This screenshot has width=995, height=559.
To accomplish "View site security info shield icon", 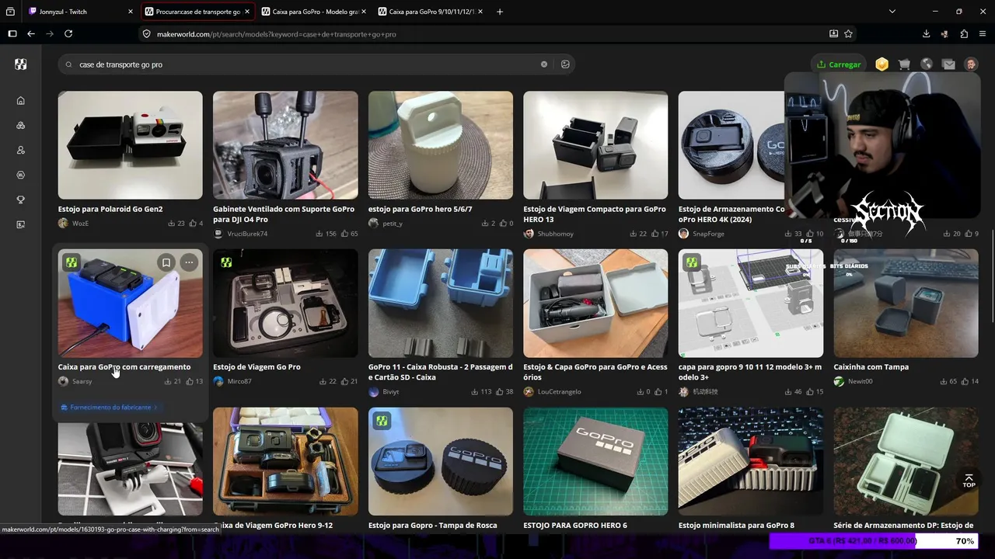I will point(146,34).
